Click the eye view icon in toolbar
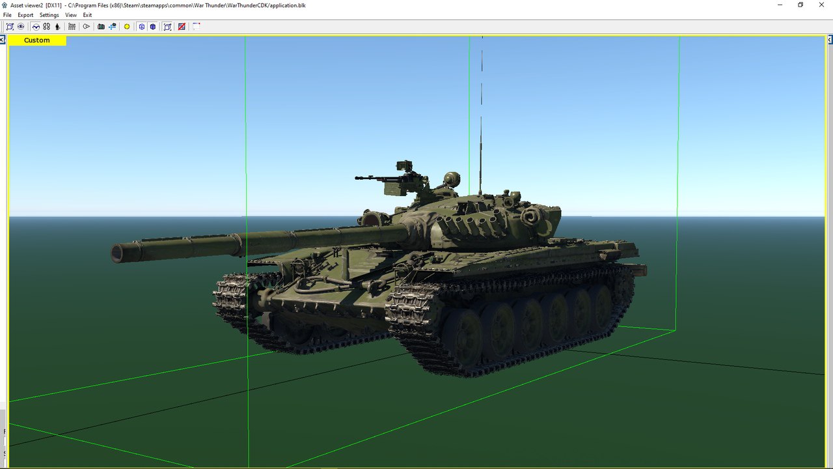 point(21,27)
